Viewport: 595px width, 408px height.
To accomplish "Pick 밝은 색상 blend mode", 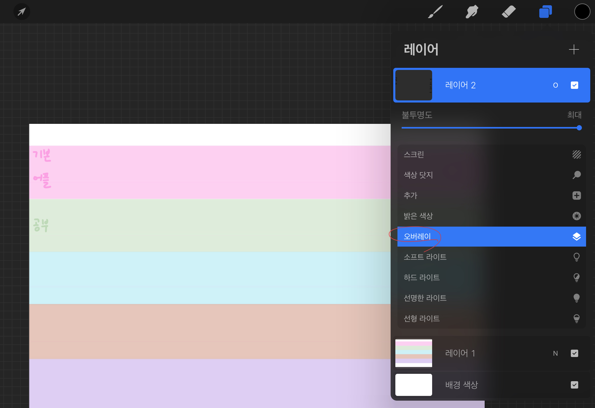I will tap(418, 216).
